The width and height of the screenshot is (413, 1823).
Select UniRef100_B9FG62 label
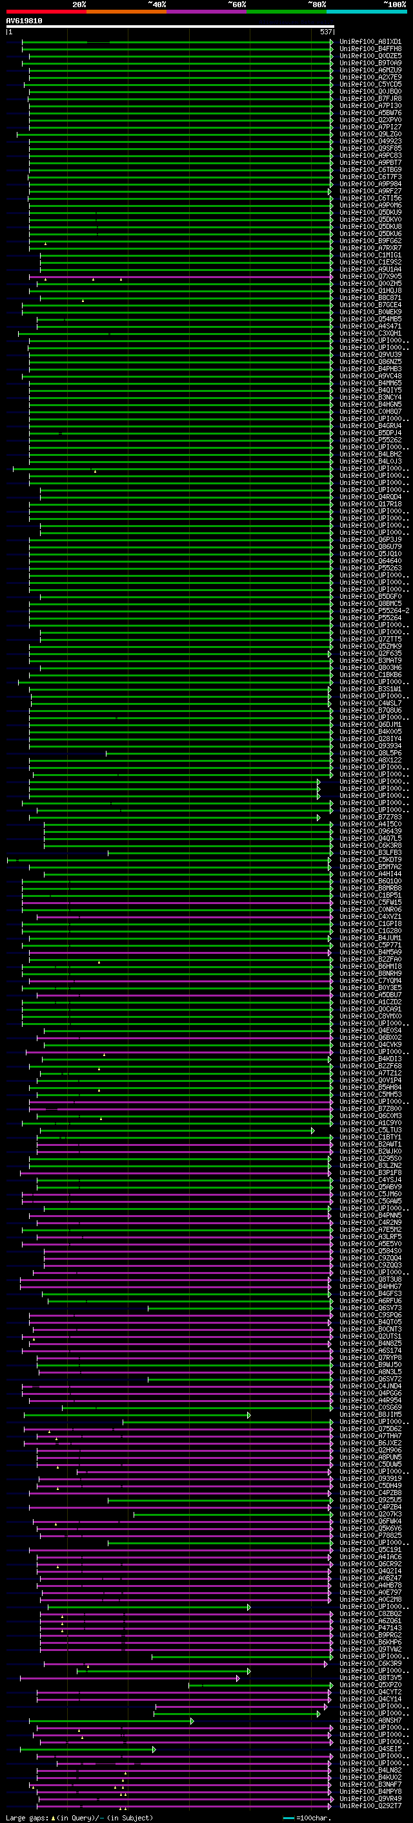370,241
